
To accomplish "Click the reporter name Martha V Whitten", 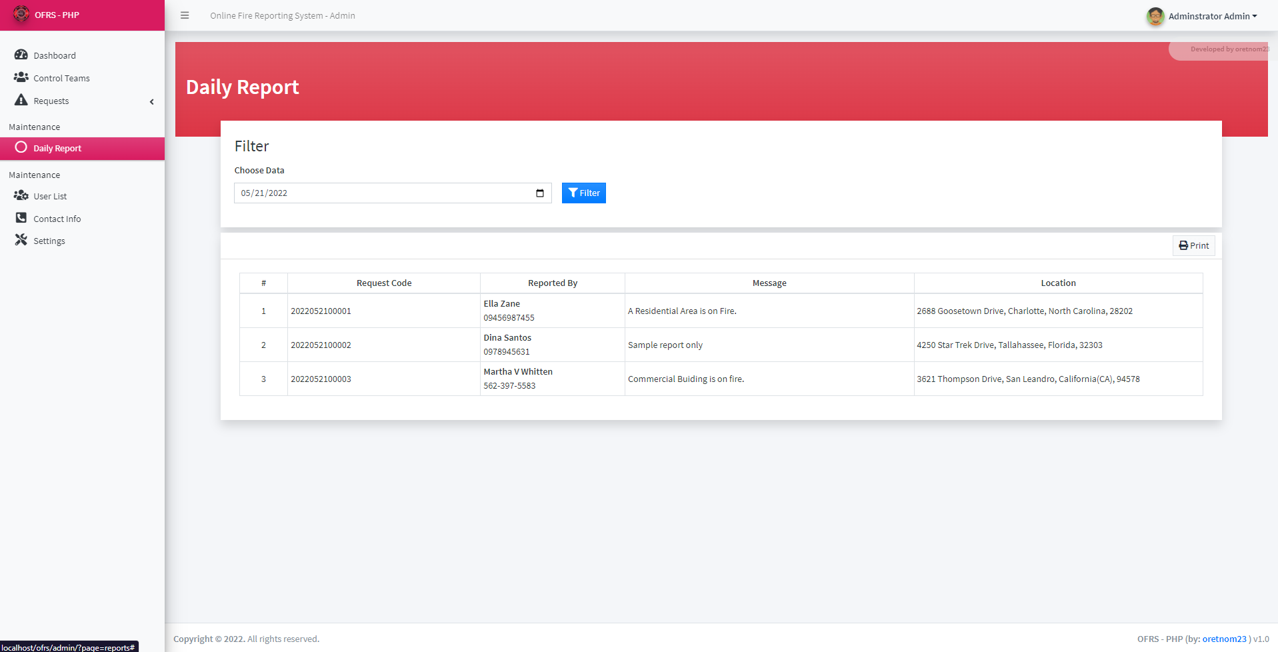I will click(518, 371).
